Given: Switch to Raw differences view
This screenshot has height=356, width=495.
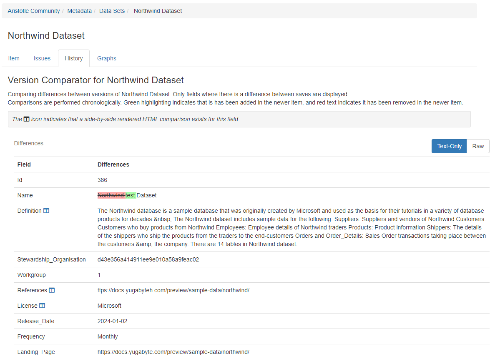Looking at the screenshot, I should click(478, 146).
